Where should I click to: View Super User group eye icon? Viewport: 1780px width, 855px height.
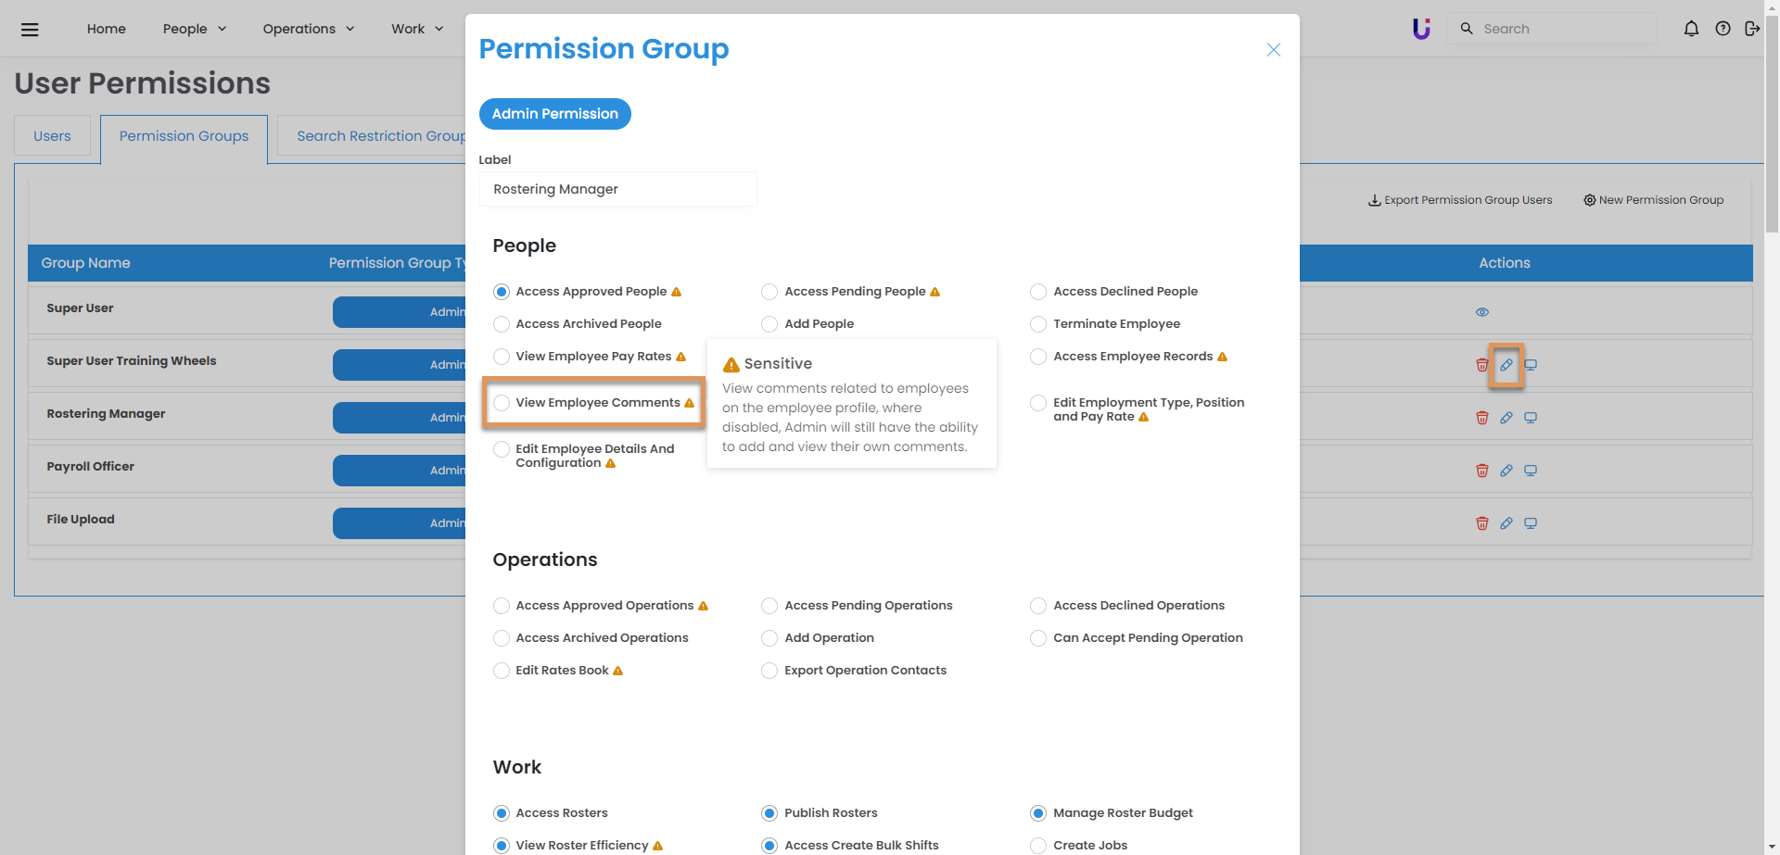(x=1481, y=312)
